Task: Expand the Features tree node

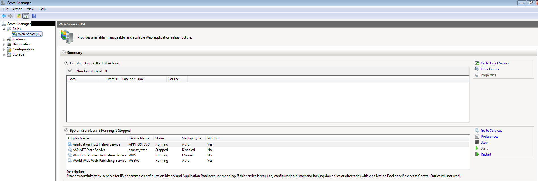Action: click(4, 39)
